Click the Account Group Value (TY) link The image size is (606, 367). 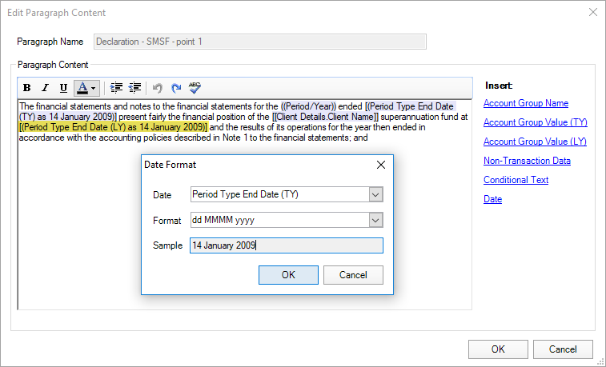[535, 122]
